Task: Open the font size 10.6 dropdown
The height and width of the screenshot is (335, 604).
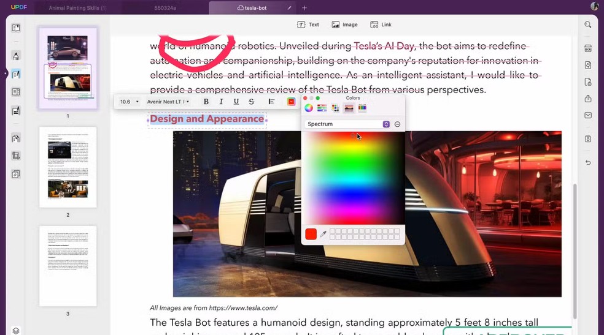Action: pyautogui.click(x=129, y=102)
